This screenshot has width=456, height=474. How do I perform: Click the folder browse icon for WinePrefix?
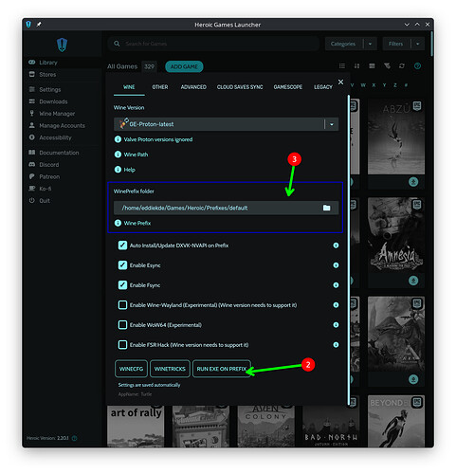pyautogui.click(x=326, y=208)
